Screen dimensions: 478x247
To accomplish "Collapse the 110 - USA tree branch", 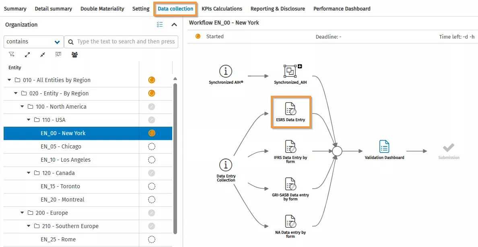I will 28,119.
